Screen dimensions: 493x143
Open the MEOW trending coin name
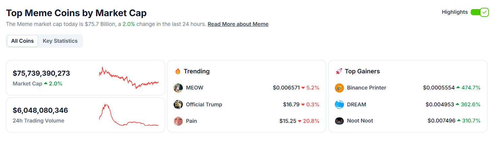(195, 88)
